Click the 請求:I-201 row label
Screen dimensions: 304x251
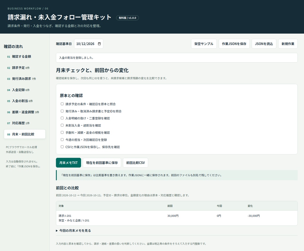(x=65, y=216)
